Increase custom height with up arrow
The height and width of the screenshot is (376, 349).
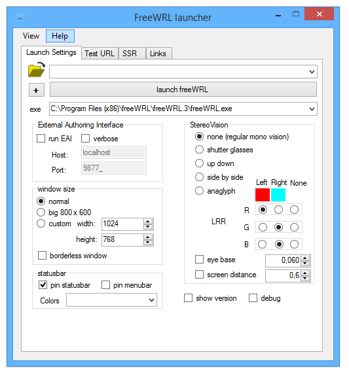pyautogui.click(x=148, y=237)
